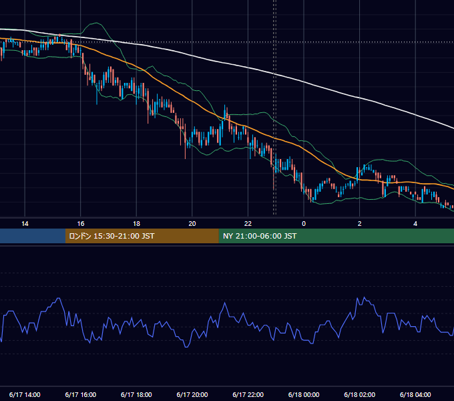This screenshot has width=454, height=401.
Task: Click the '6/17 20:00' date label
Action: click(192, 394)
